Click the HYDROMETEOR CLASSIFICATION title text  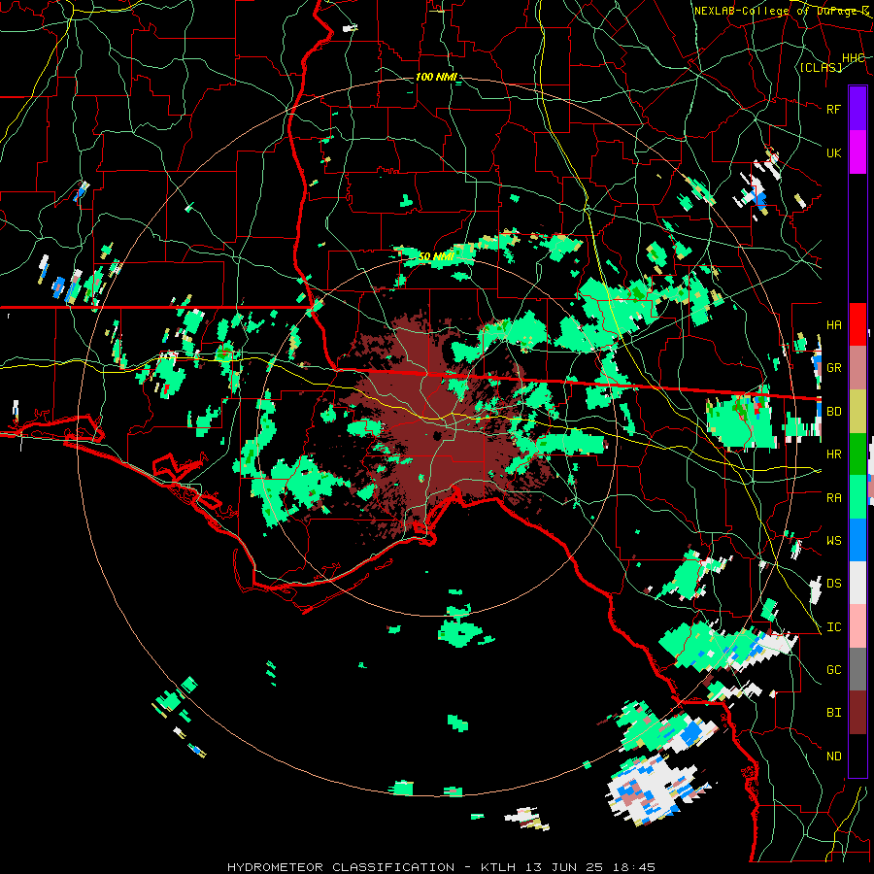click(x=341, y=867)
